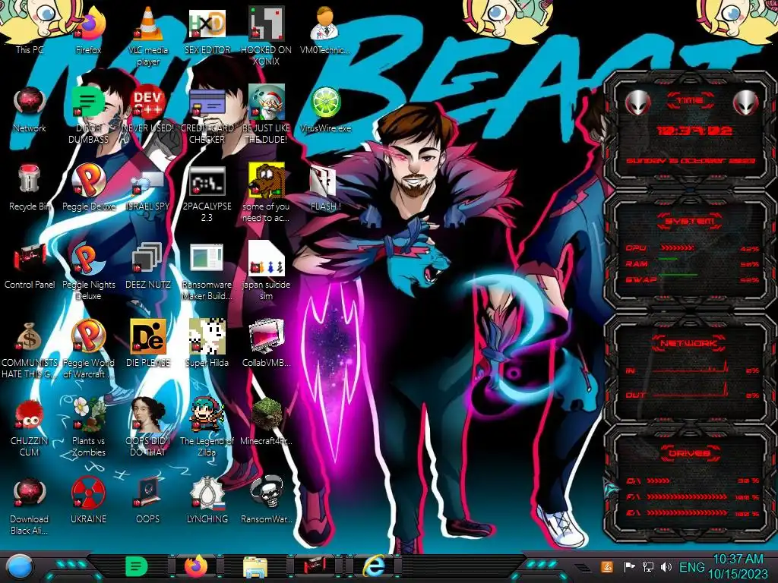Open Control Panel desktop icon
This screenshot has height=583, width=778.
(x=30, y=266)
